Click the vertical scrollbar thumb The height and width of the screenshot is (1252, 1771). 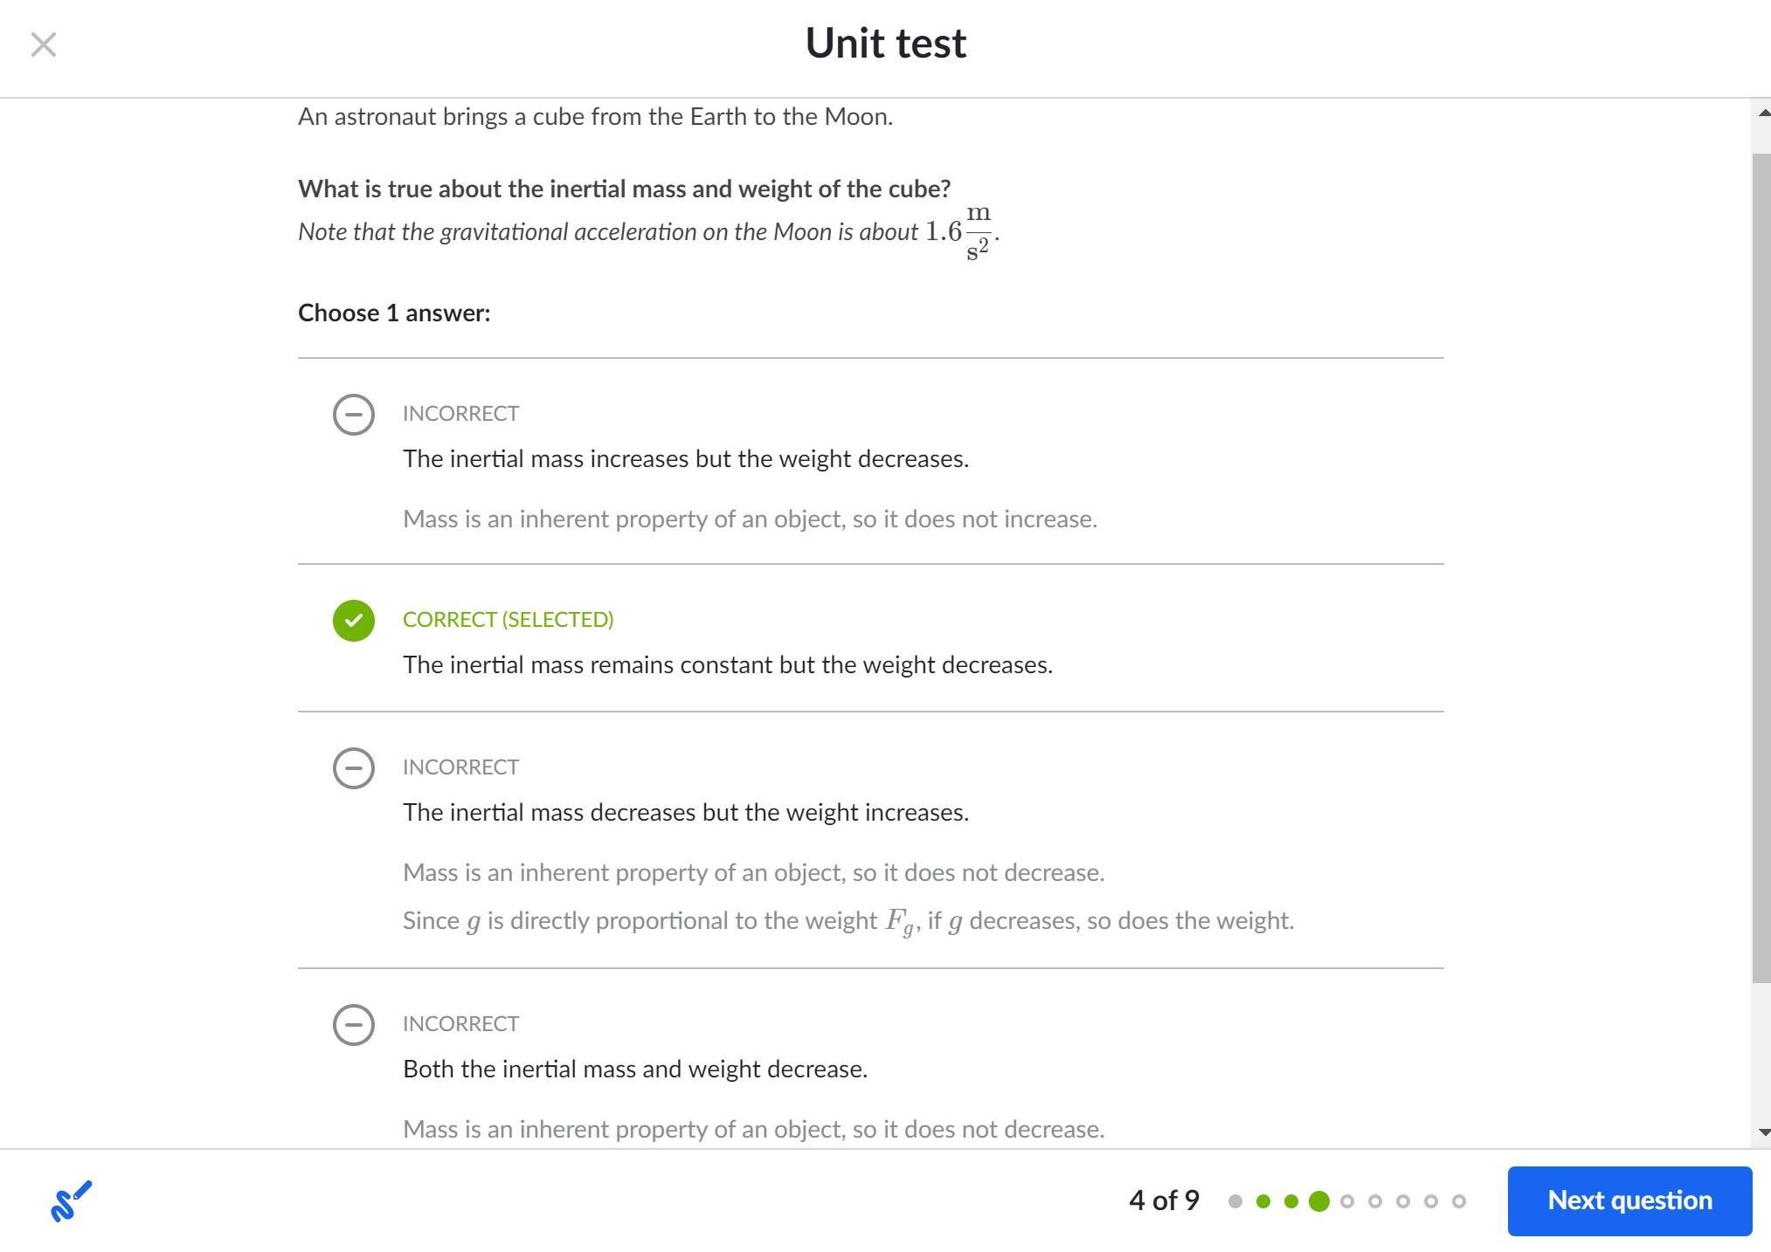tap(1761, 568)
